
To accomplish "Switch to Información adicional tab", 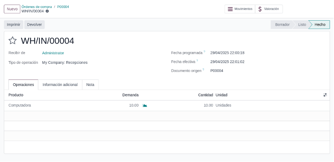I will (60, 84).
